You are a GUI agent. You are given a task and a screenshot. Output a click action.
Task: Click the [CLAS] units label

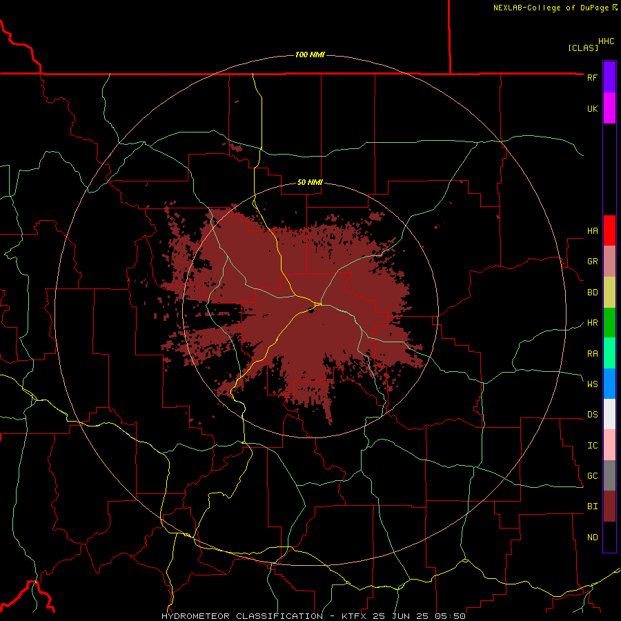coord(583,48)
